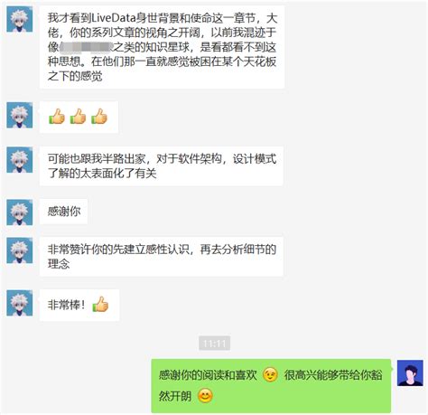The height and width of the screenshot is (415, 428).
Task: Select the 11:11 timestamp label
Action: pyautogui.click(x=214, y=344)
